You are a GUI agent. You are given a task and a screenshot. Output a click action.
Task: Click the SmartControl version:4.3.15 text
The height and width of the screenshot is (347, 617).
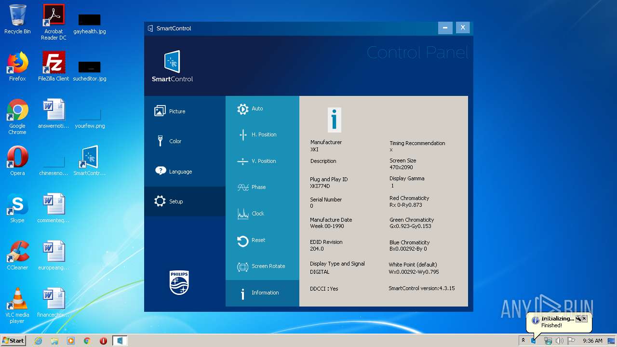422,288
